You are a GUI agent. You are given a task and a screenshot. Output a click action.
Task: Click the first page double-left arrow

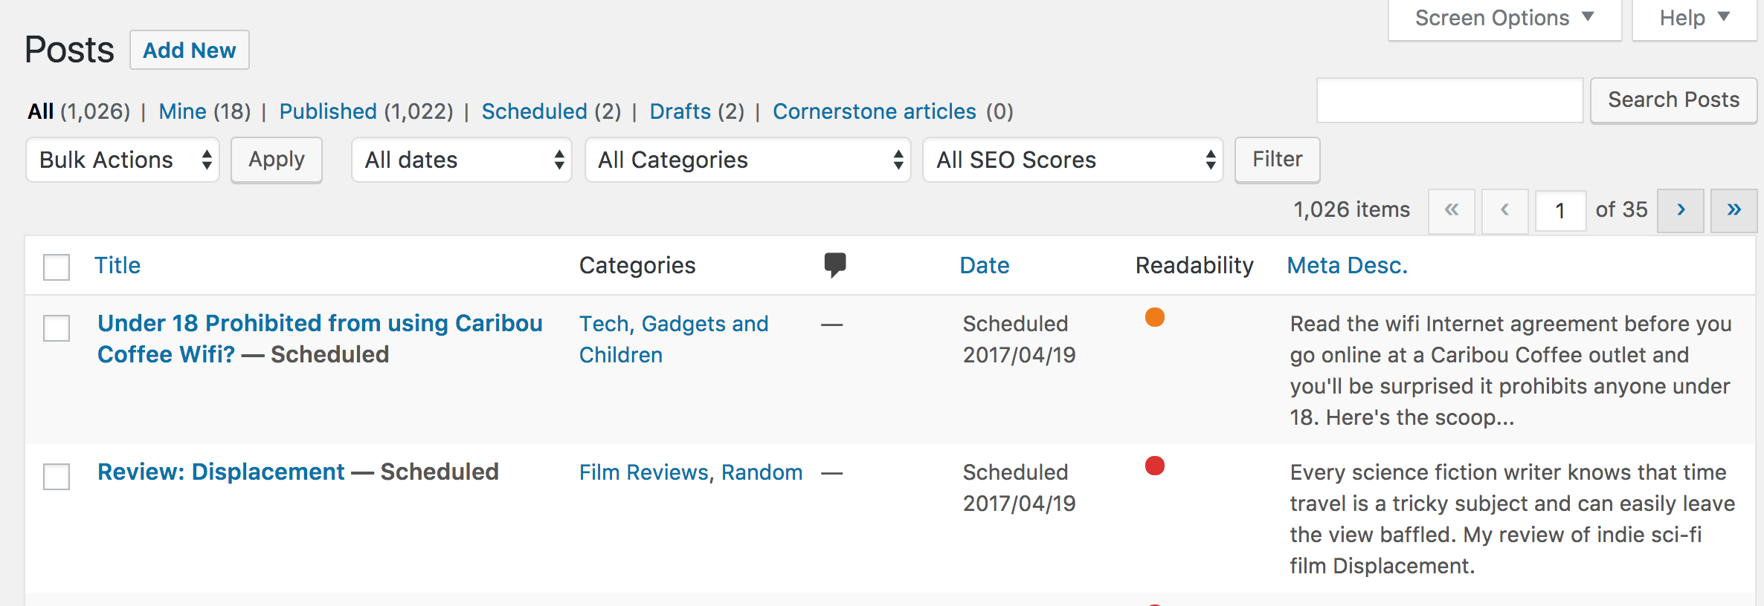(x=1452, y=211)
